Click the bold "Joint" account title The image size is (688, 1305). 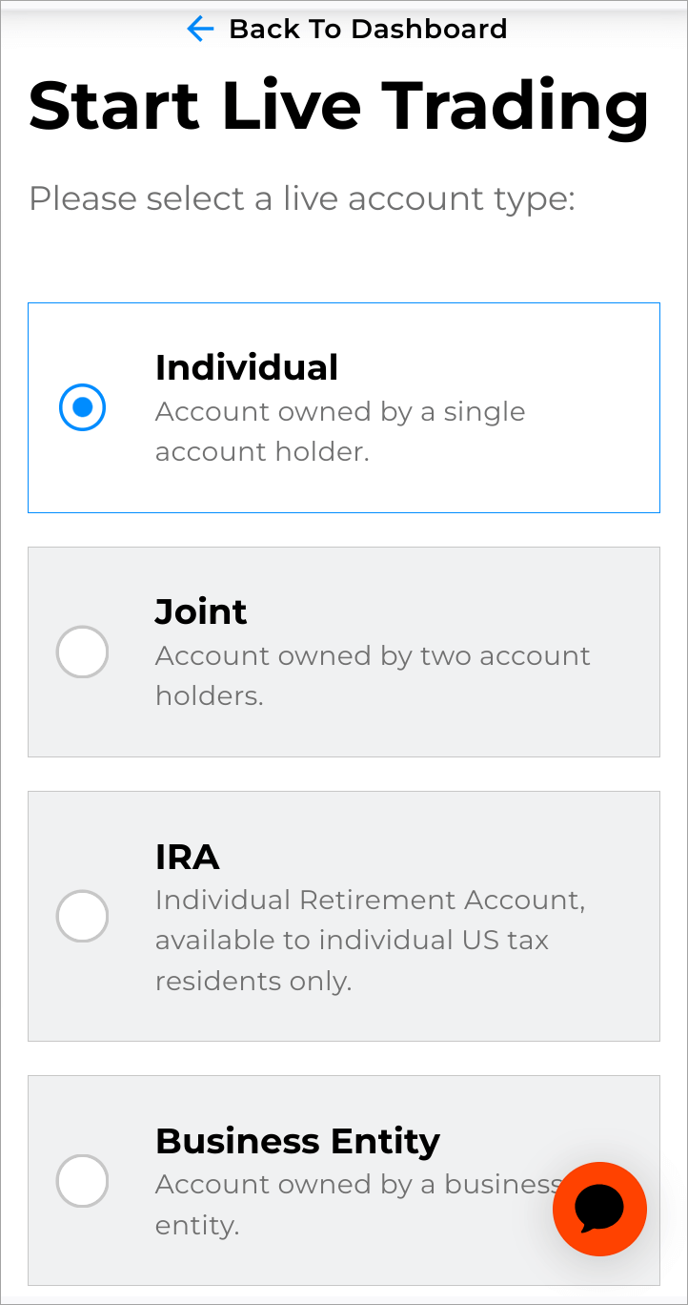pos(201,611)
